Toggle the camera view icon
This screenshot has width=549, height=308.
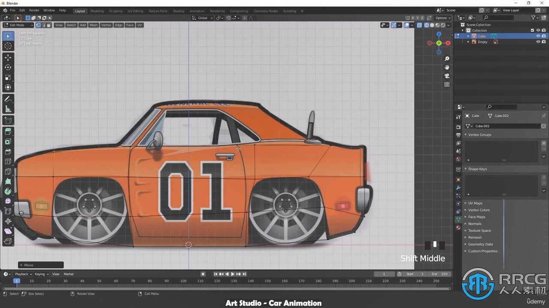coord(447,76)
